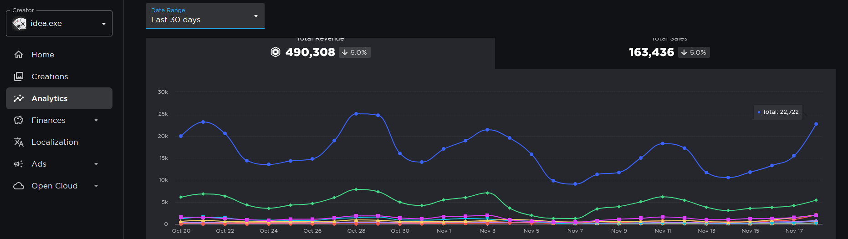
Task: Click the Creator dropdown arrow
Action: 104,24
